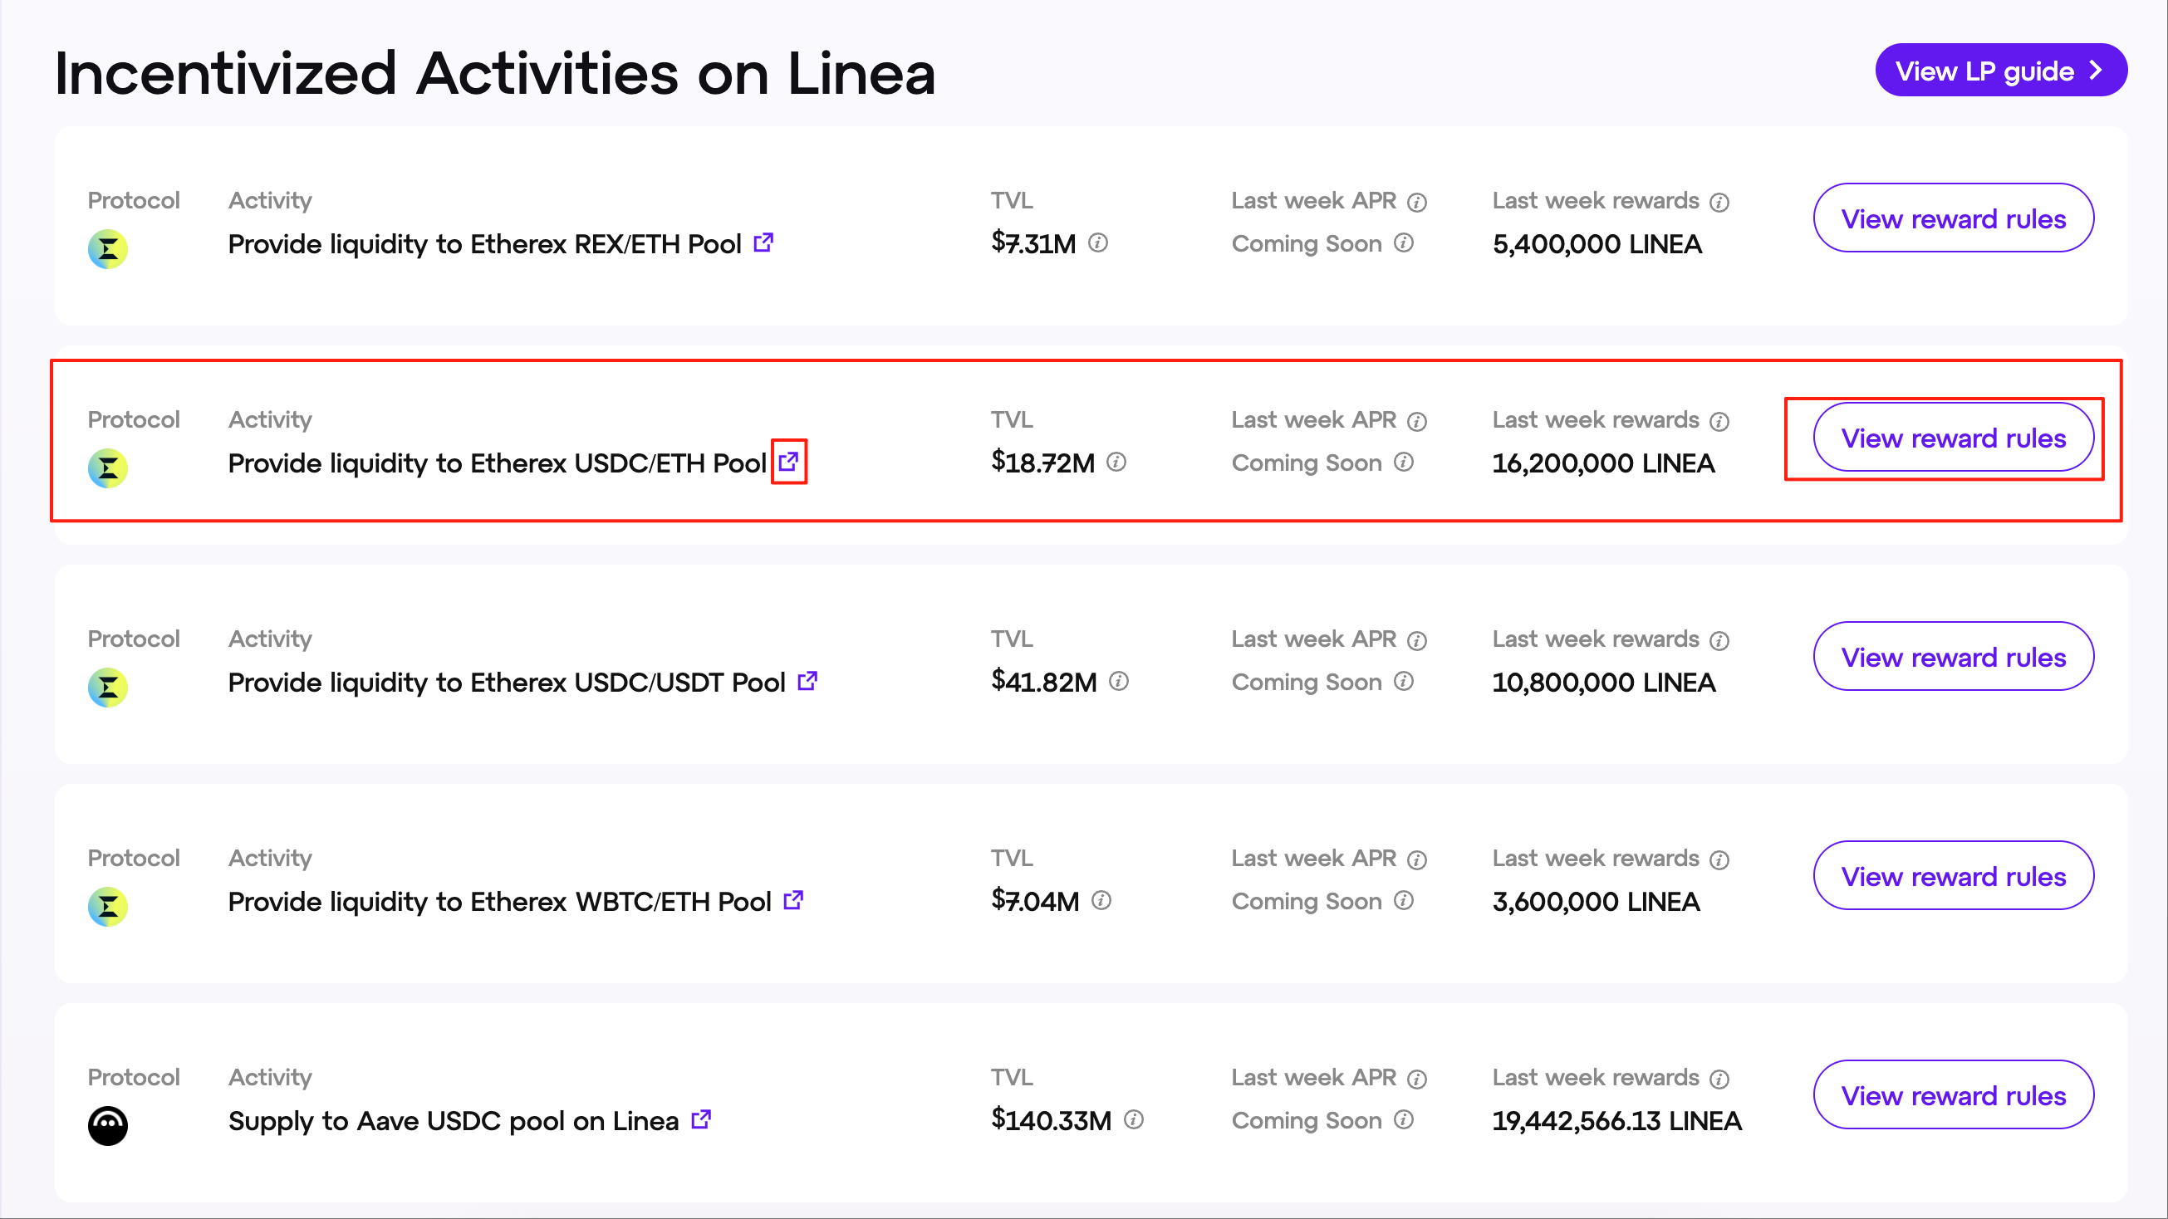View reward rules for USDC/USDT Pool

pyautogui.click(x=1953, y=657)
